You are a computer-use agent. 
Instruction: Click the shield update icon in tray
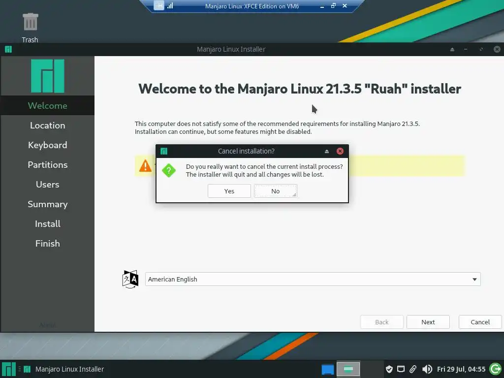(389, 369)
